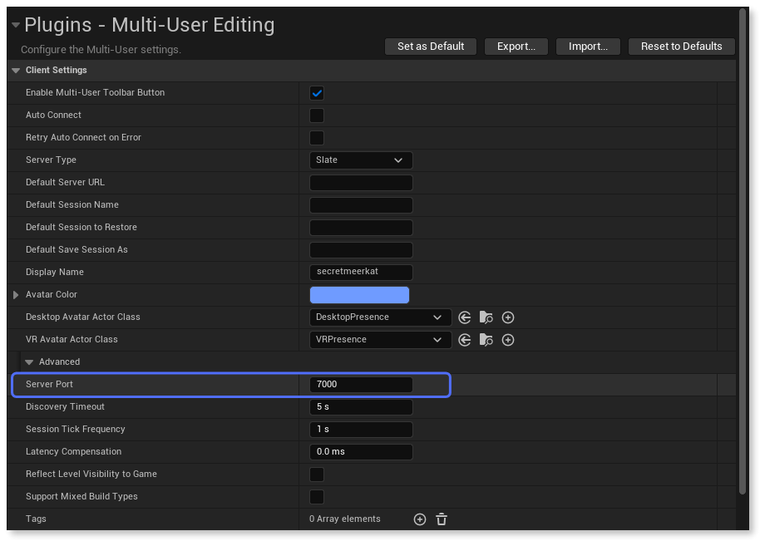Click the Set as Default button
The image size is (760, 541).
[x=431, y=47]
